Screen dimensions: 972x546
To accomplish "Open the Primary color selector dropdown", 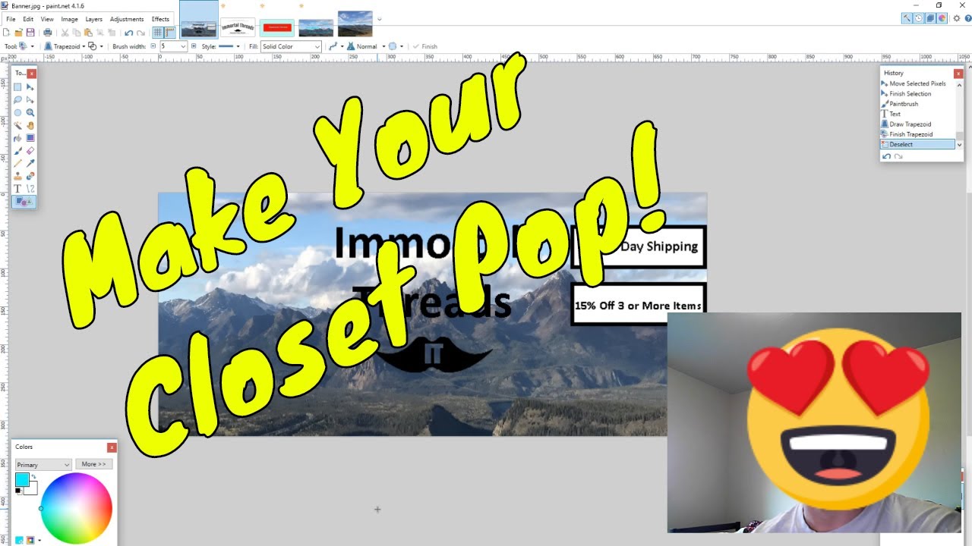I will click(43, 464).
